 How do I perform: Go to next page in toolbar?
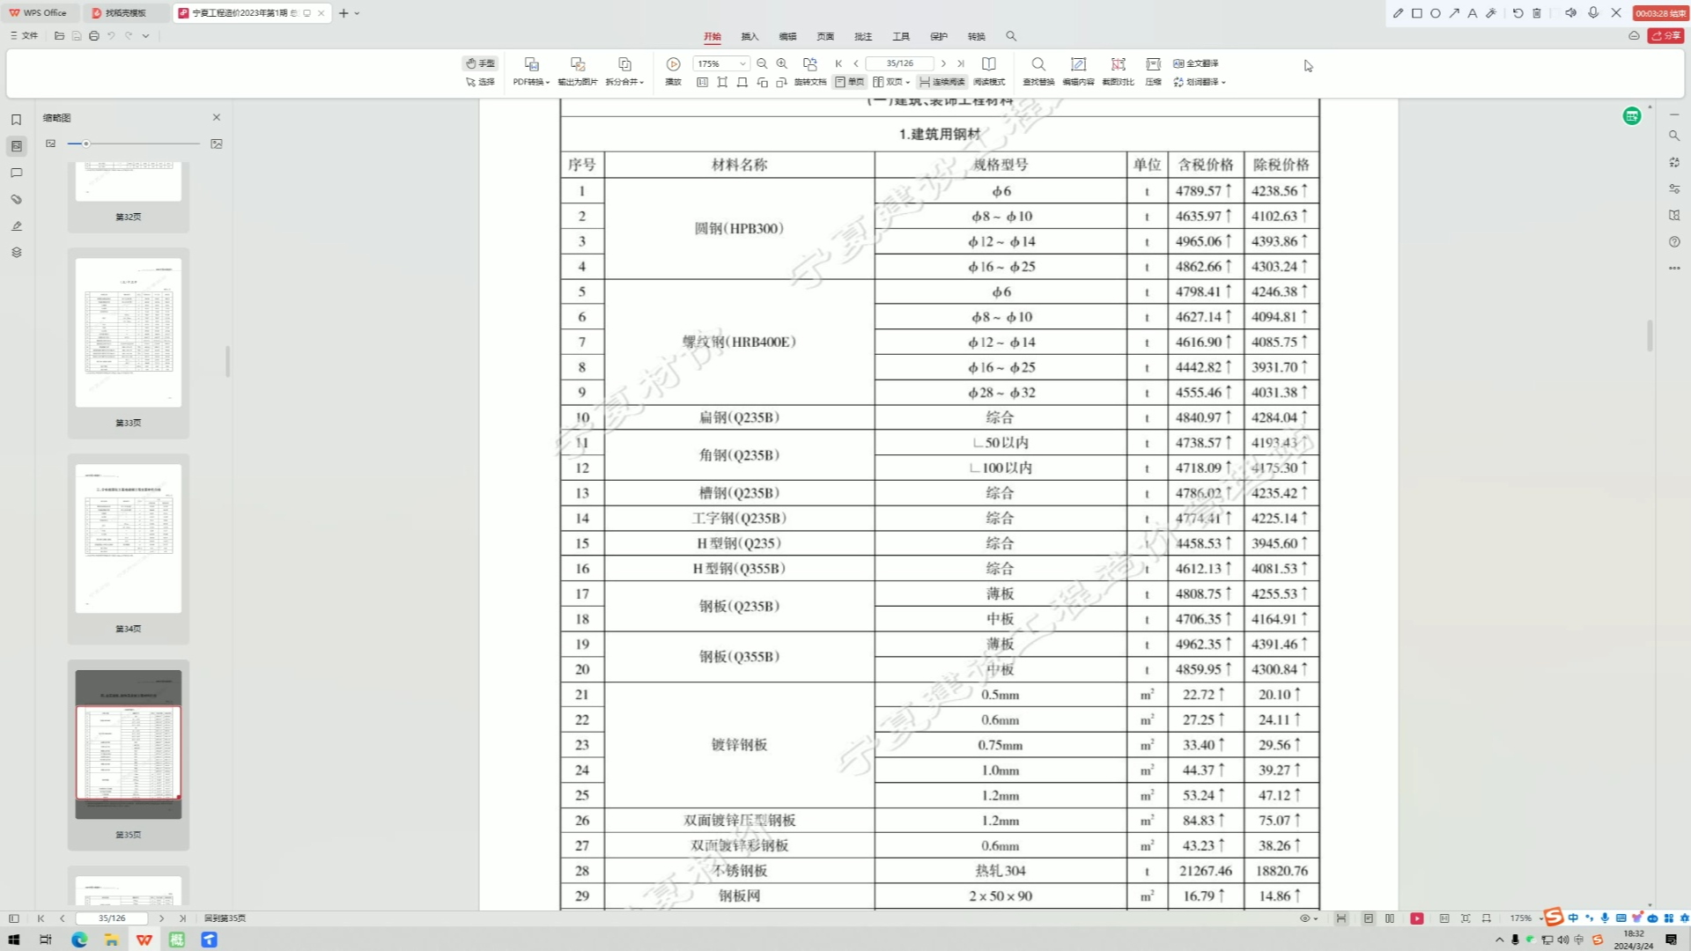[943, 63]
